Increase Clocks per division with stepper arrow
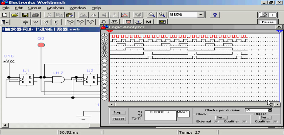Screen dimensions: 284x135 tap(270, 109)
